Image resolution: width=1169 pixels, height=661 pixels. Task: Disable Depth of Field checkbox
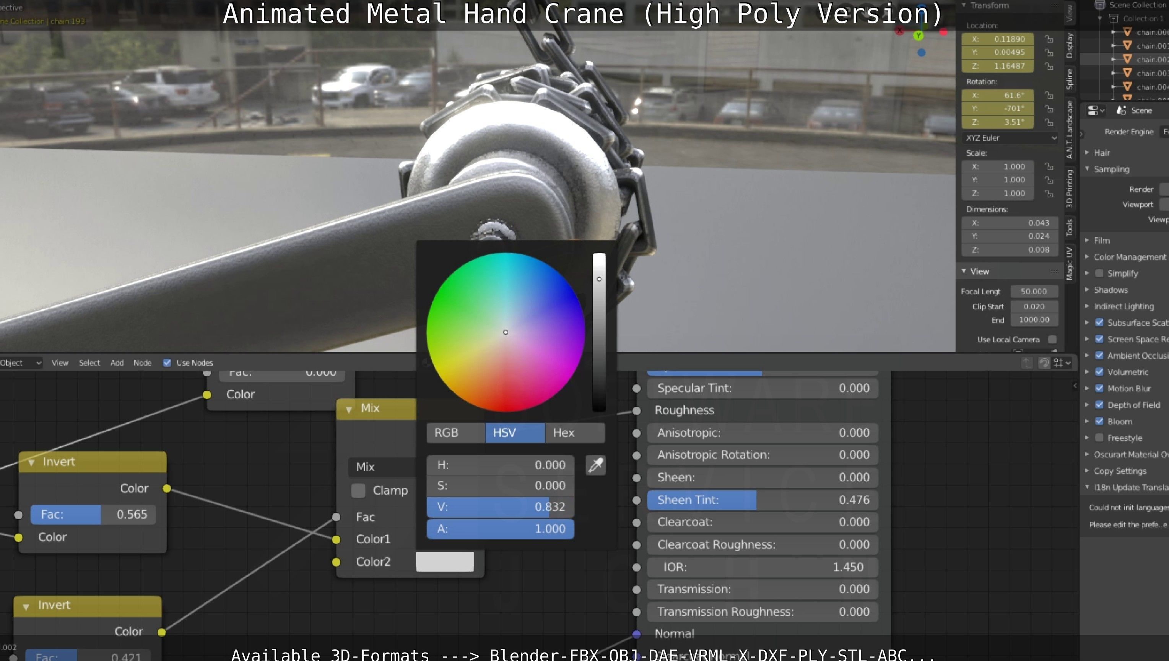click(1099, 405)
